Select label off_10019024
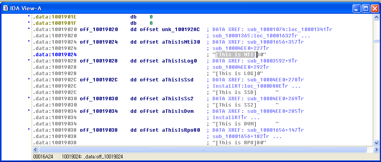Screen dimensions: 381x162 tap(99, 42)
